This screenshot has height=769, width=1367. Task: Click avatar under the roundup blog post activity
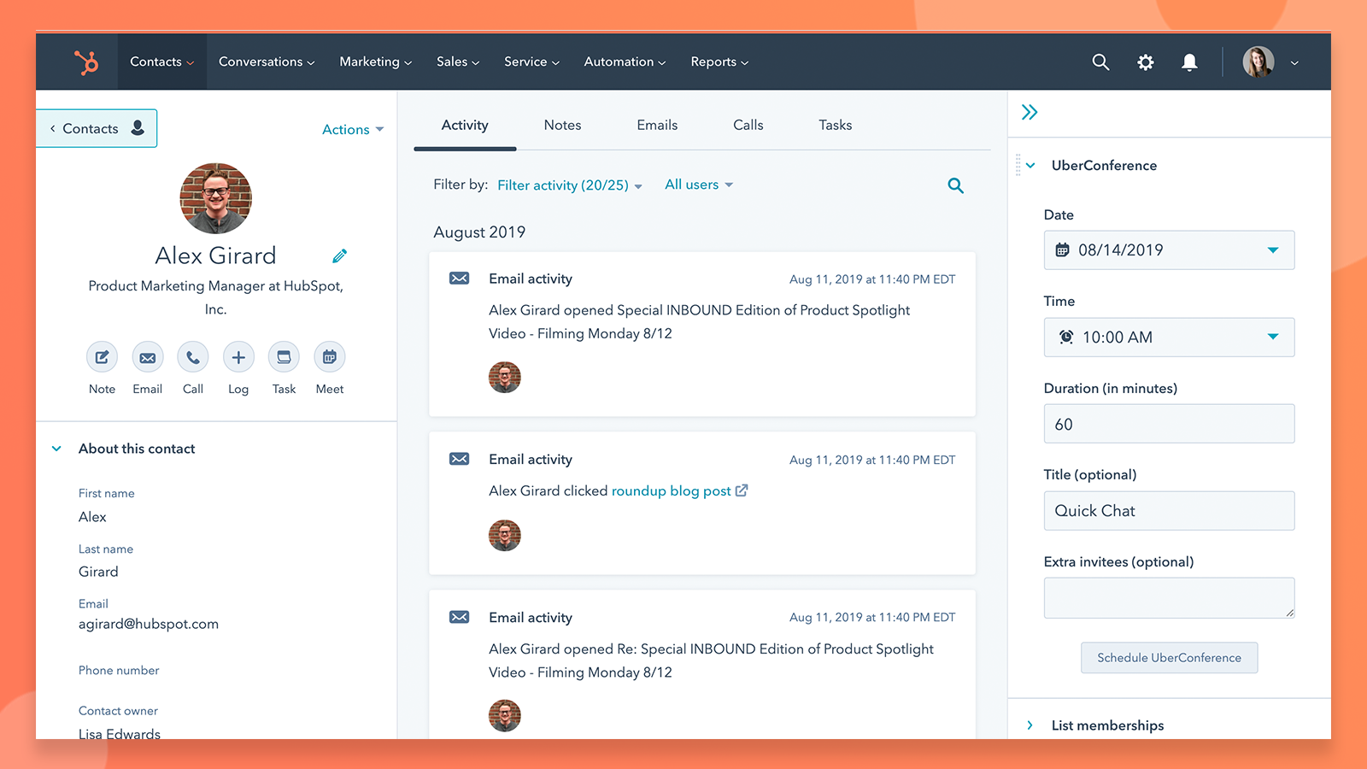(505, 536)
